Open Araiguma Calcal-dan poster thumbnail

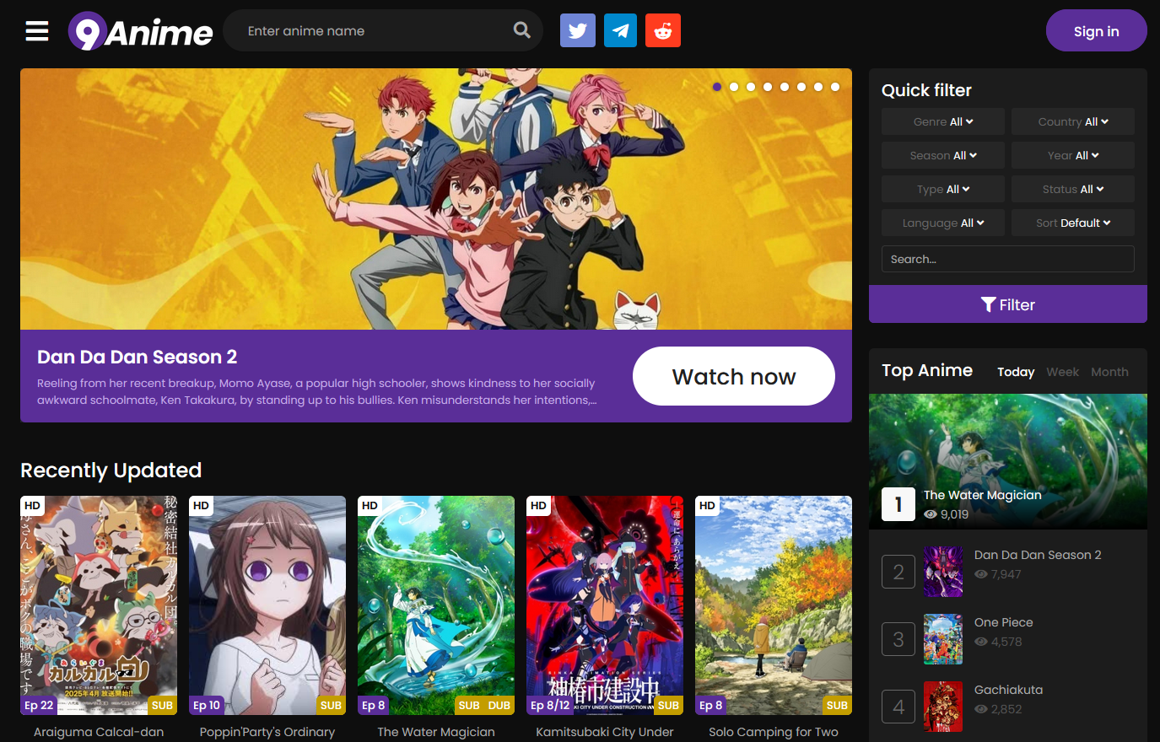(99, 605)
